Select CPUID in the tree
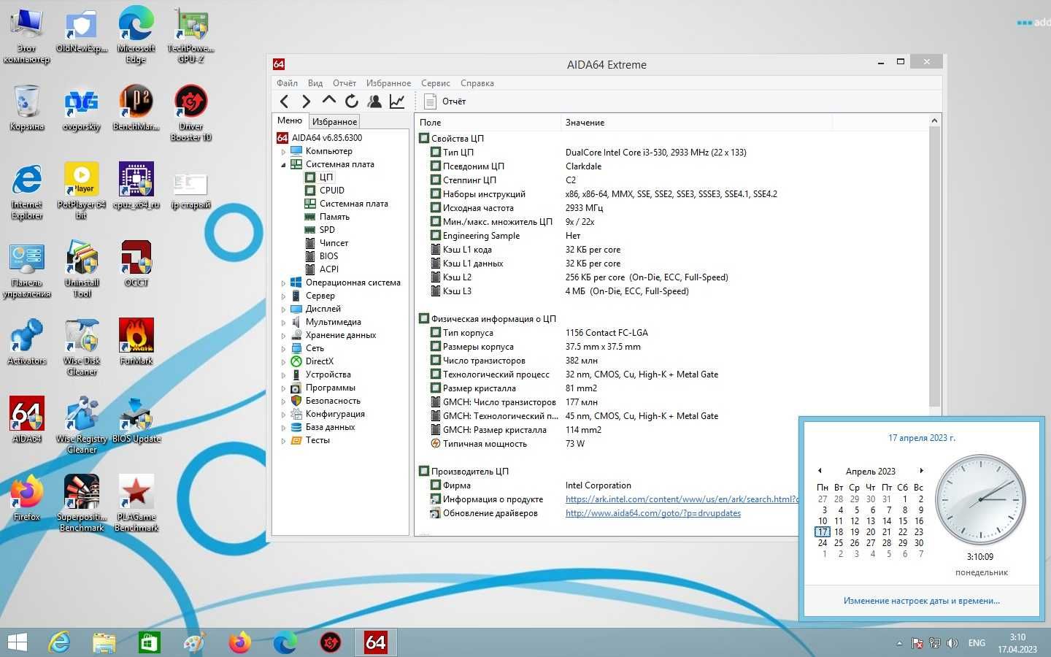 [x=332, y=191]
